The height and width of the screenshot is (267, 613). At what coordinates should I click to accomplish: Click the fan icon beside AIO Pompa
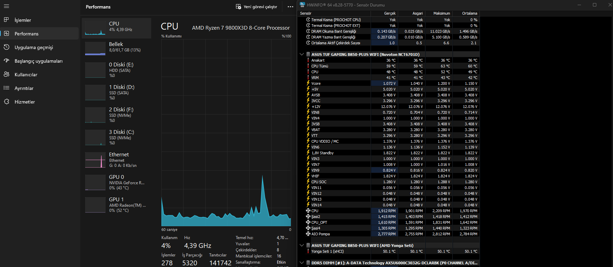pyautogui.click(x=308, y=234)
